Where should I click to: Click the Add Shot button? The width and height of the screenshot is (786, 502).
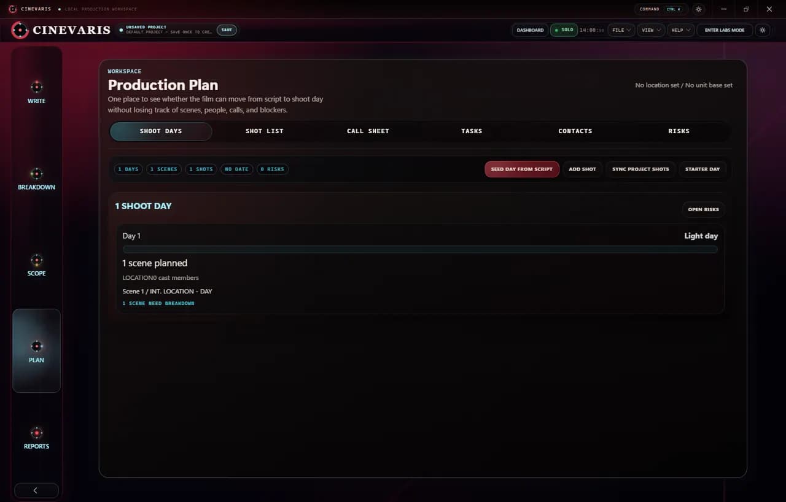pos(582,169)
